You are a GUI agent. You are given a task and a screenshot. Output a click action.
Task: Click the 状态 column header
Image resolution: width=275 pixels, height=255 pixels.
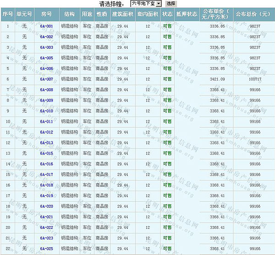coord(167,14)
